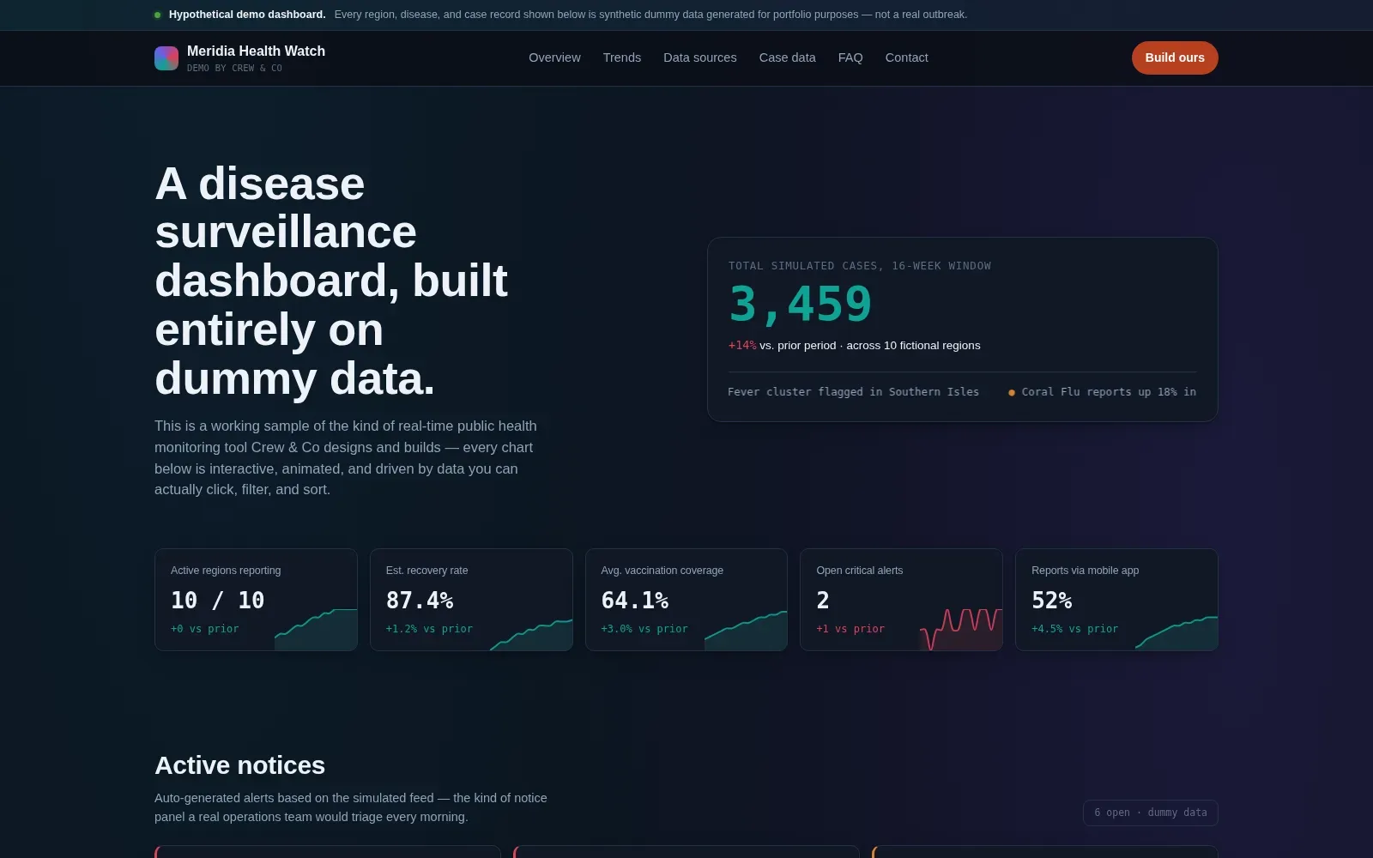Click the Active notices heading
Viewport: 1373px width, 858px height.
(240, 765)
